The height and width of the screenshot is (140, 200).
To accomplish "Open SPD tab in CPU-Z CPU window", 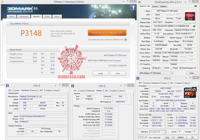I will [172, 83].
